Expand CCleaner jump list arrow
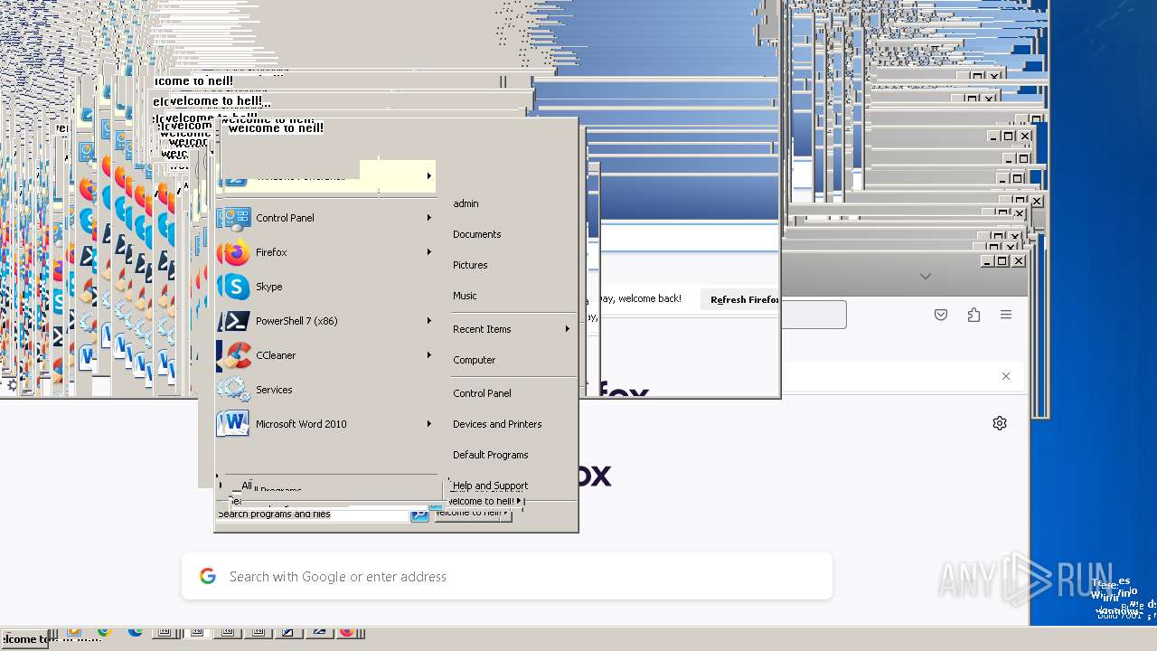Viewport: 1157px width, 651px height. pyautogui.click(x=429, y=355)
